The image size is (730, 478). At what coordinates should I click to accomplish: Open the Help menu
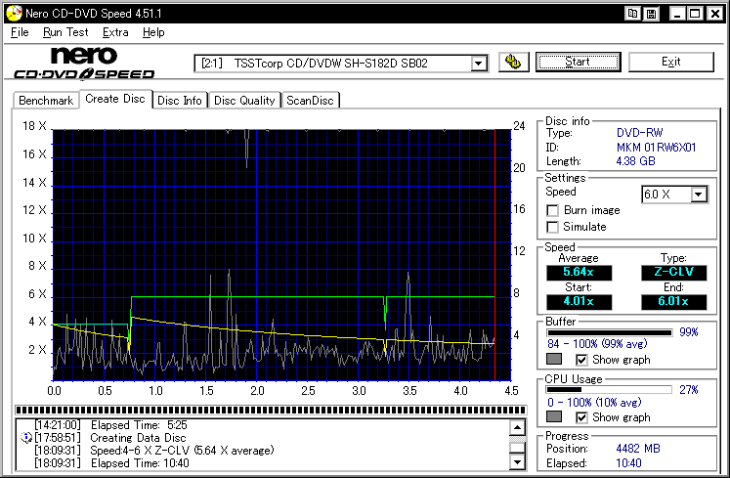click(153, 32)
